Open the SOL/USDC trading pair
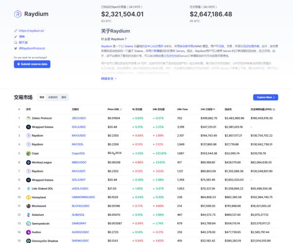This screenshot has width=293, height=243. click(79, 127)
